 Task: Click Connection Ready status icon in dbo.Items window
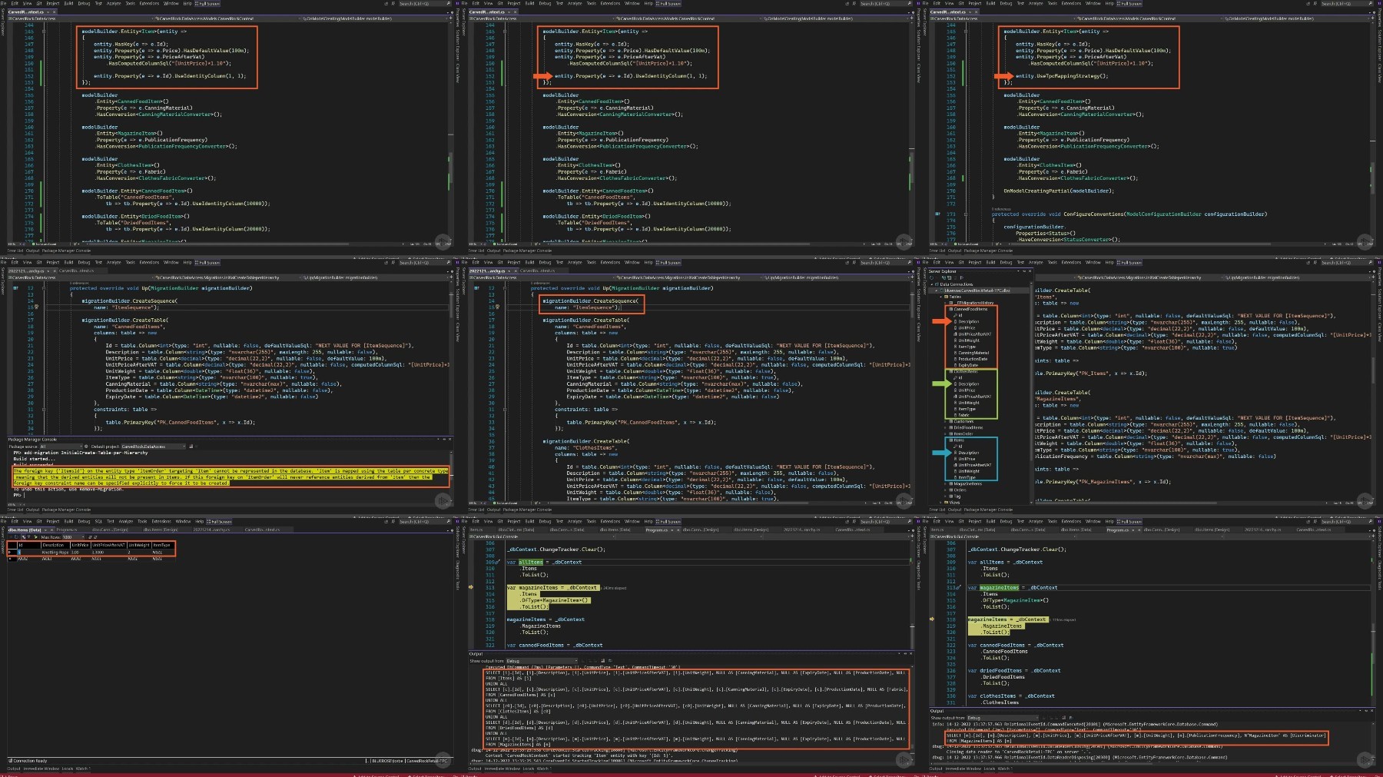pos(10,761)
